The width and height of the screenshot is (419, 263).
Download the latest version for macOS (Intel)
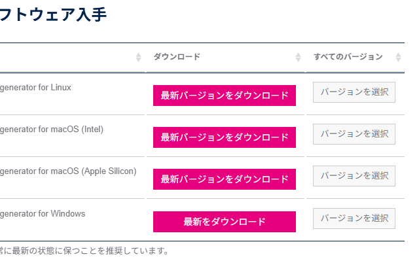point(225,137)
